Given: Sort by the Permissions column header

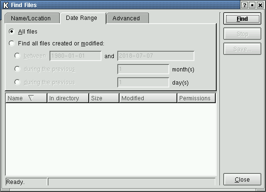Looking at the screenshot, I should point(196,98).
